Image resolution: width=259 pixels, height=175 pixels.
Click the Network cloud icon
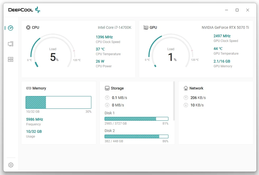[186, 88]
